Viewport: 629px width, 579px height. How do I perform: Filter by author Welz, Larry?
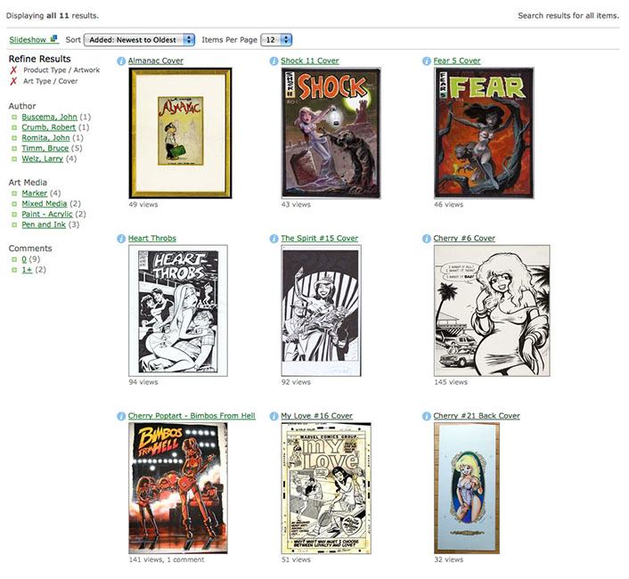[42, 159]
